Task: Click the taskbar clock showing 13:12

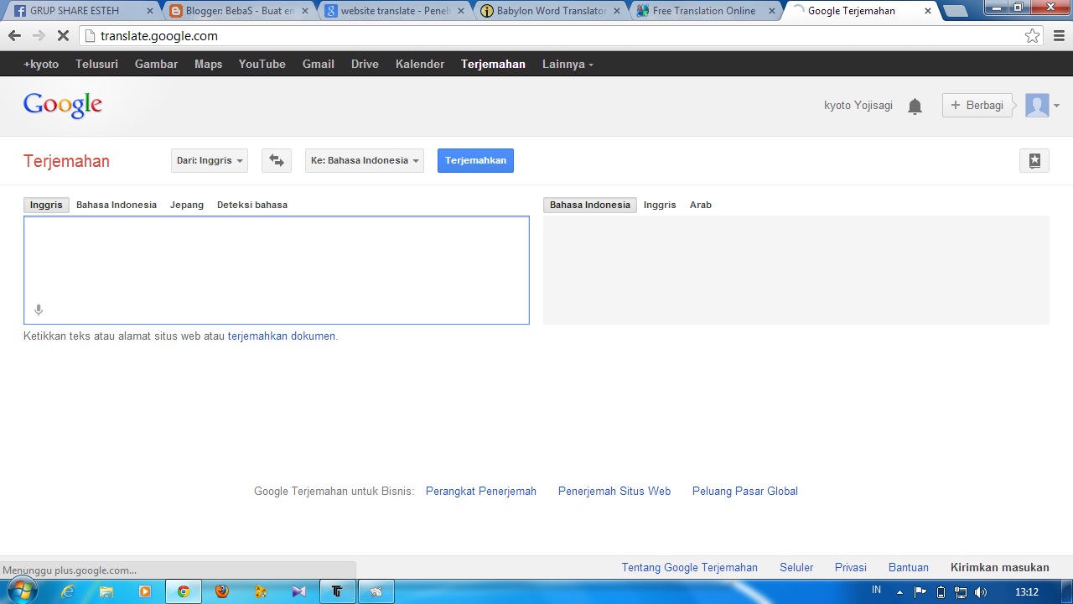Action: coord(1027,592)
